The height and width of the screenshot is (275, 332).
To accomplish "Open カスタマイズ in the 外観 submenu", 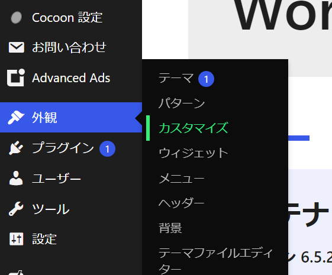I will pos(194,128).
